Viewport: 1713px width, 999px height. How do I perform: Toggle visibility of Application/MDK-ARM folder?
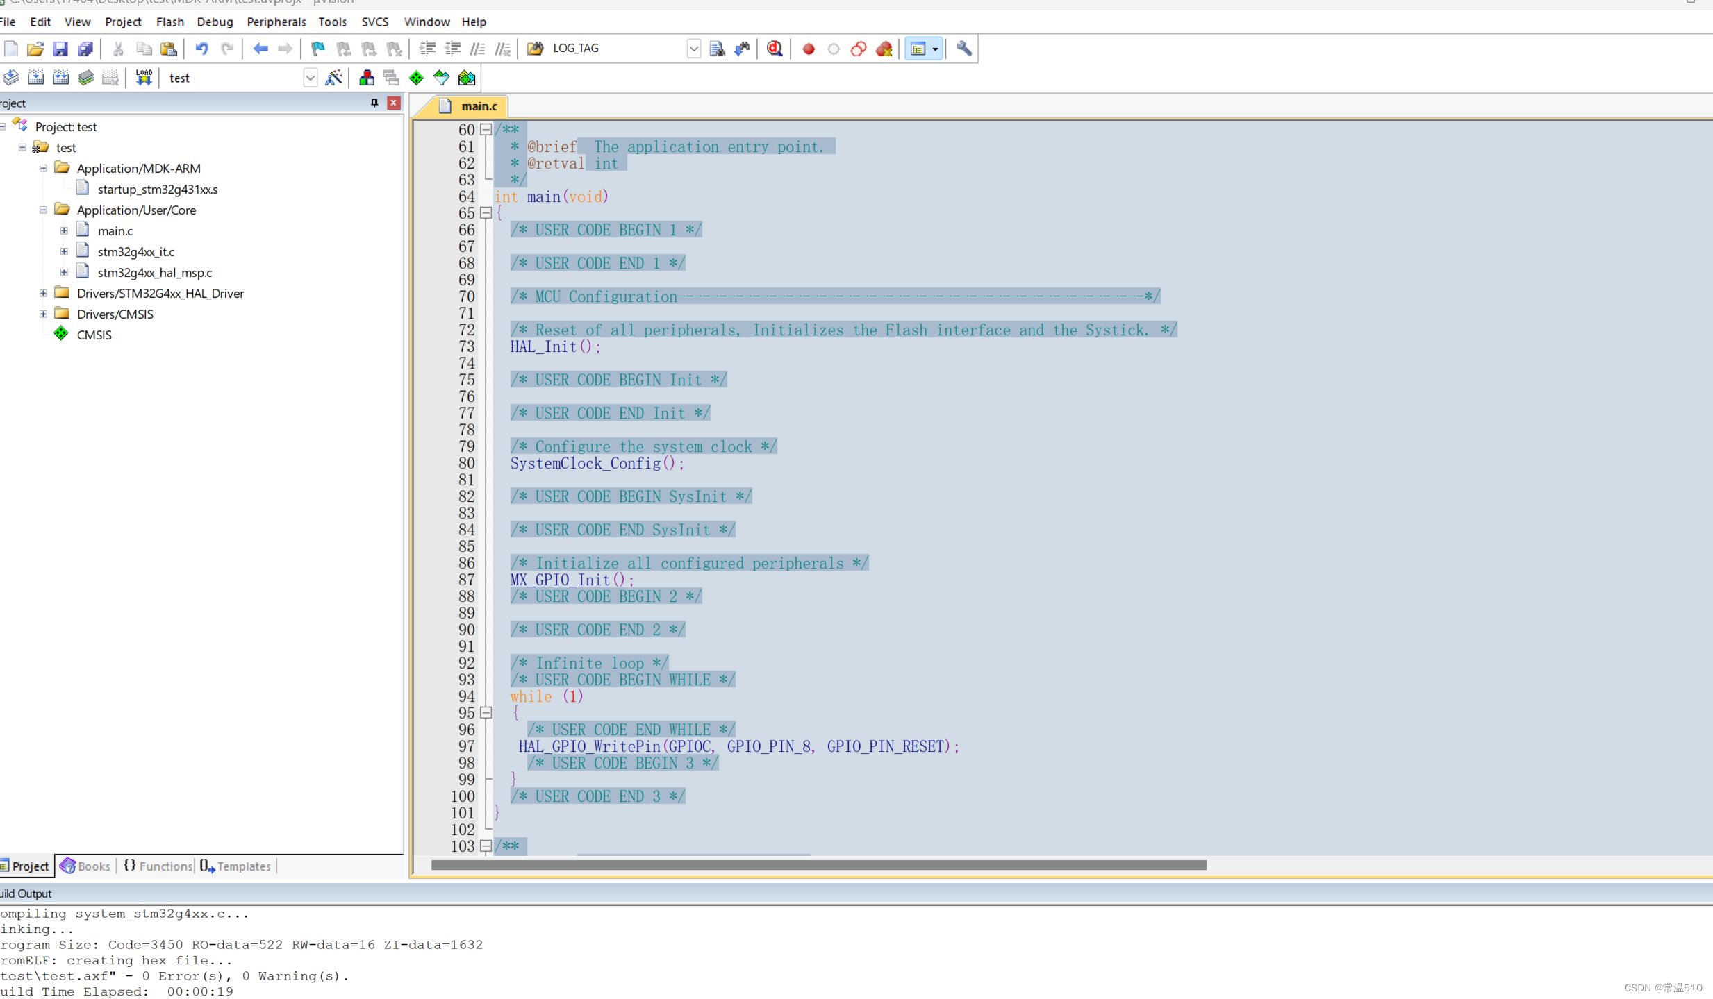click(43, 168)
